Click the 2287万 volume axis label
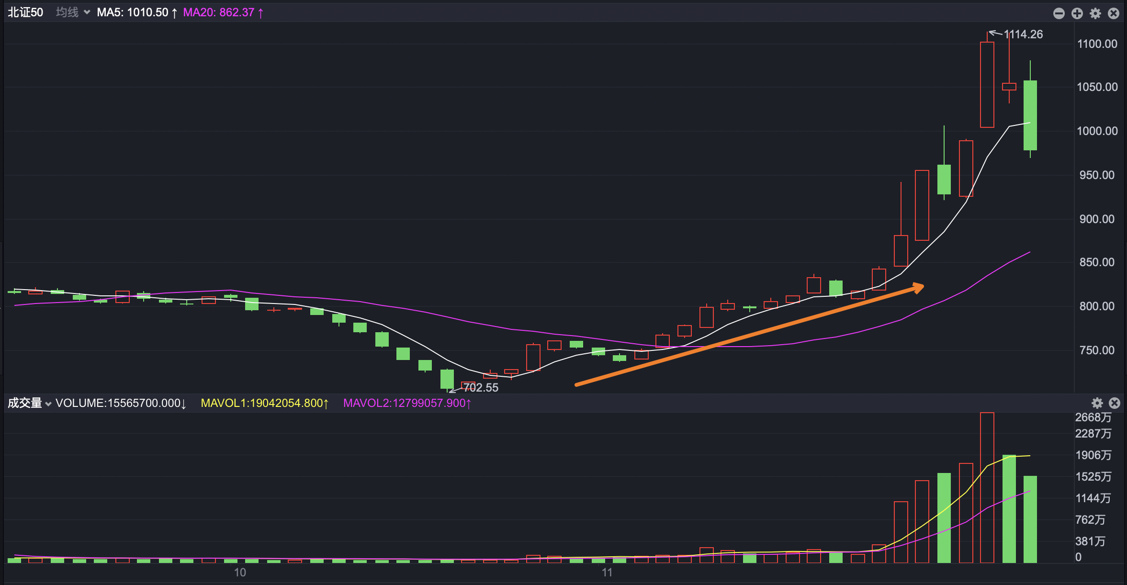This screenshot has height=585, width=1127. coord(1093,434)
